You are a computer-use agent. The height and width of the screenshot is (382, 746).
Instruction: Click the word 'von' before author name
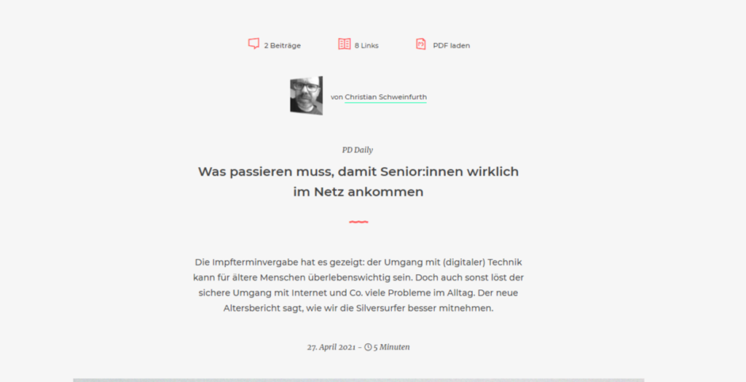337,97
